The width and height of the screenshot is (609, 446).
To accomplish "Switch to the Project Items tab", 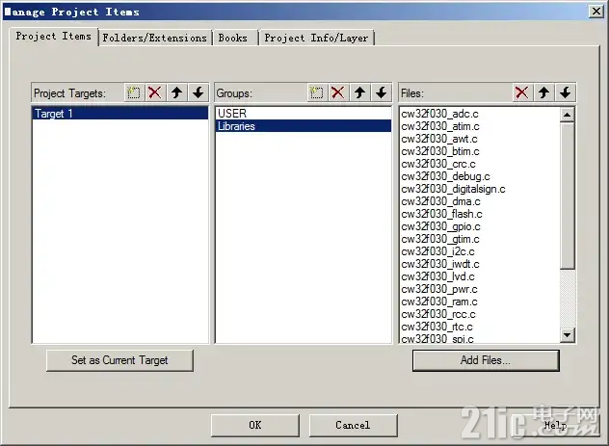I will [54, 37].
